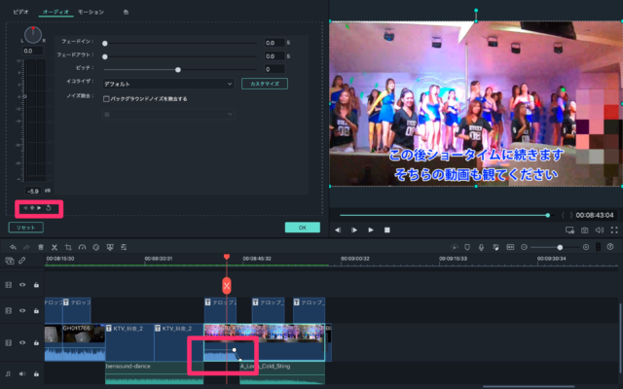Lock the KTV main video track
Viewport: 623px width, 389px height.
point(36,342)
